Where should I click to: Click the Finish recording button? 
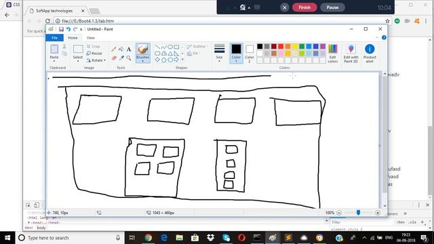pos(304,7)
